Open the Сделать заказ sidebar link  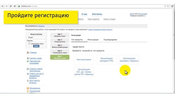coord(36,58)
